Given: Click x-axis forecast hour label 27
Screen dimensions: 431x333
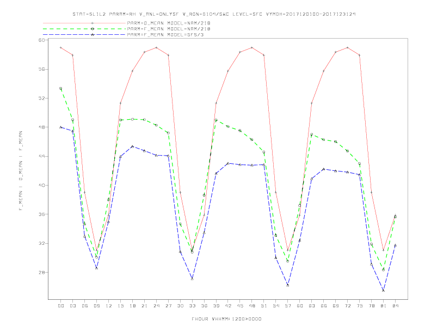Looking at the screenshot, I should pyautogui.click(x=168, y=306).
